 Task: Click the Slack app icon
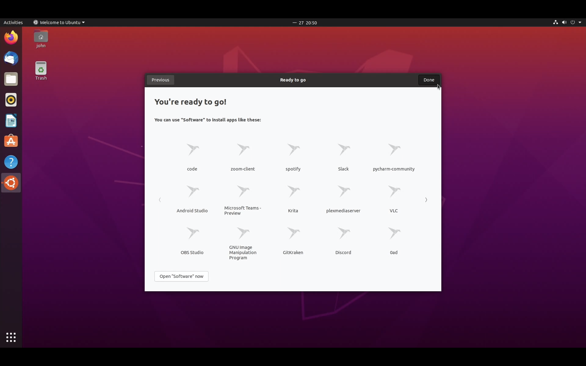tap(343, 149)
